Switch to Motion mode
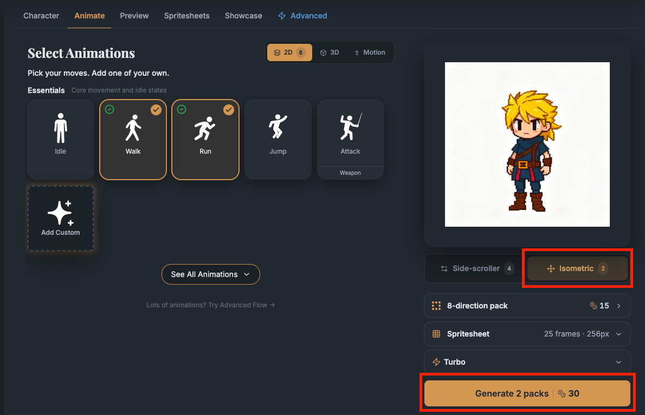645x415 pixels. pyautogui.click(x=370, y=52)
